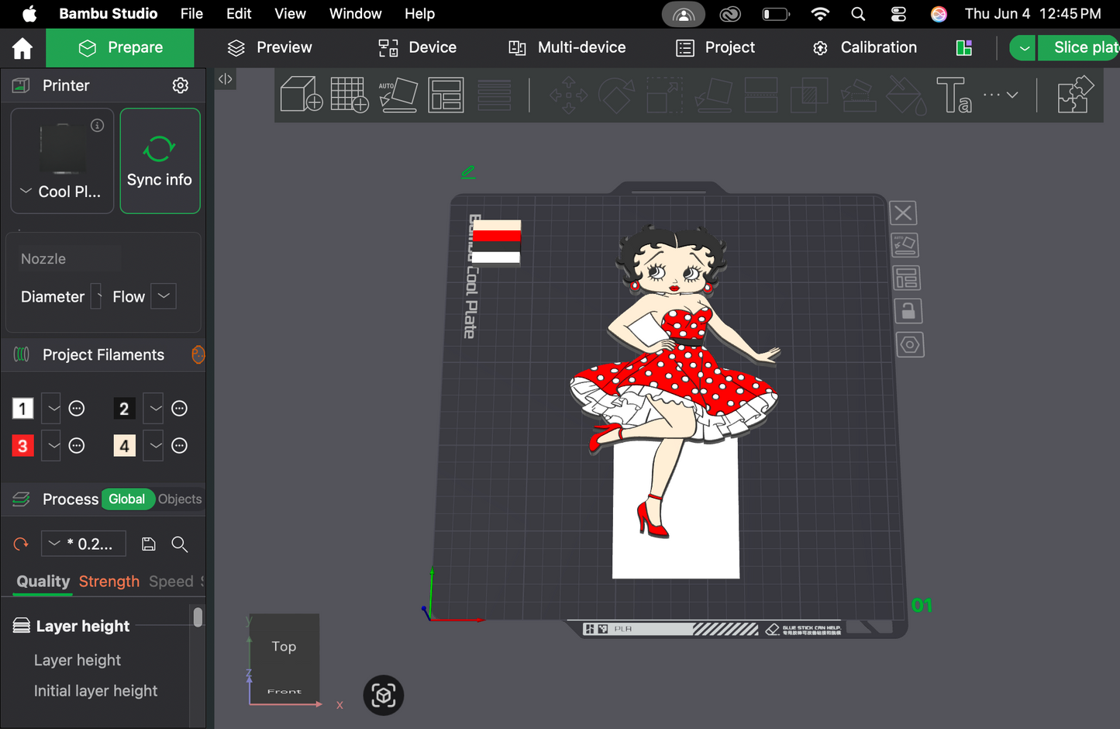
Task: Open the Window menu
Action: point(356,14)
